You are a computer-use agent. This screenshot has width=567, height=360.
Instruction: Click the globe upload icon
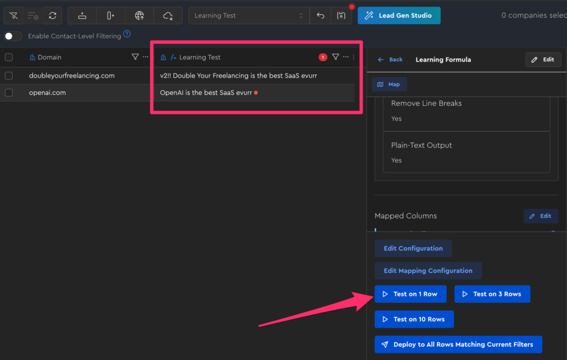(140, 16)
